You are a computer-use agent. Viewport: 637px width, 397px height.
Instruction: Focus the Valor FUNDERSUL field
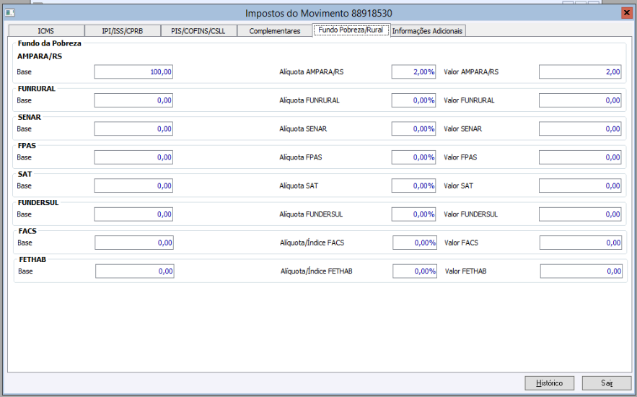click(580, 214)
